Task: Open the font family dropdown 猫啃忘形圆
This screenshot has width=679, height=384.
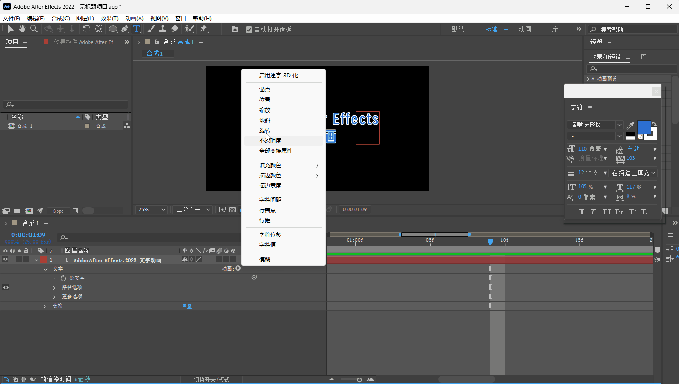Action: (x=596, y=125)
